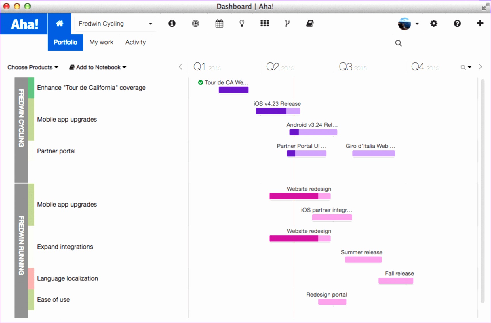The image size is (491, 323).
Task: Click the green checkmark on Tour de CA release
Action: (200, 82)
